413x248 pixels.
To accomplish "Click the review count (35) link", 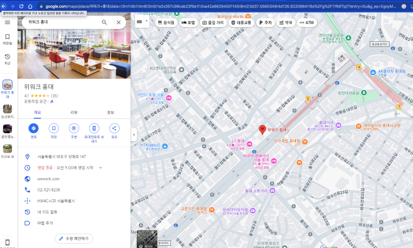I will point(54,95).
